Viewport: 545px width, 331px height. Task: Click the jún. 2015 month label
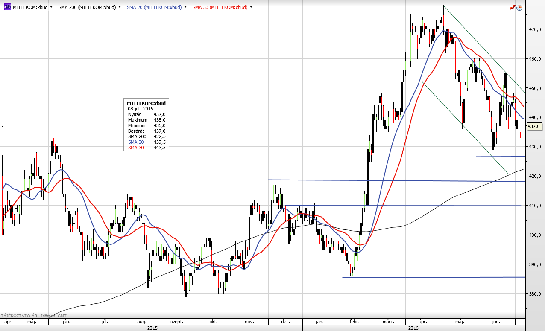tap(66, 322)
